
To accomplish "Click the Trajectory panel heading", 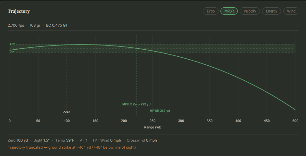I will pyautogui.click(x=19, y=11).
